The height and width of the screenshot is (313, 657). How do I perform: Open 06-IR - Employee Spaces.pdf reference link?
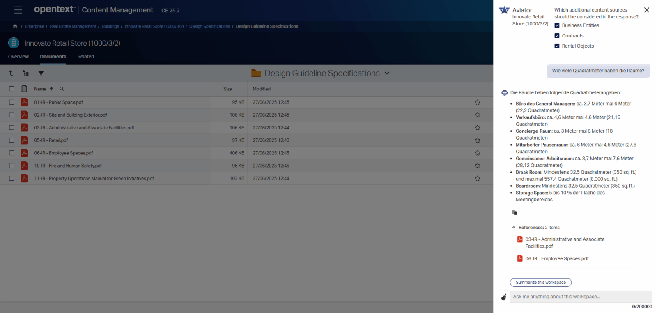pos(557,259)
